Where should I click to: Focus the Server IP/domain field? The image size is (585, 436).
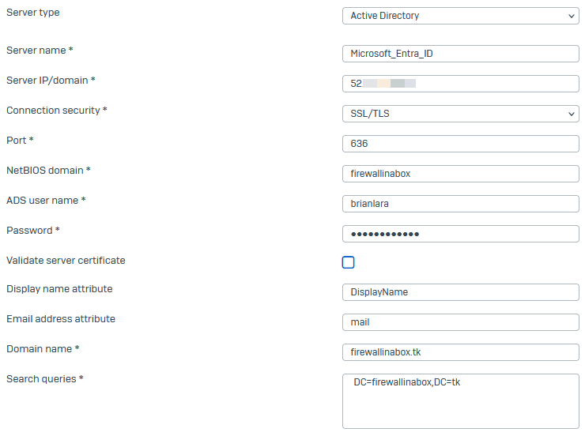460,84
